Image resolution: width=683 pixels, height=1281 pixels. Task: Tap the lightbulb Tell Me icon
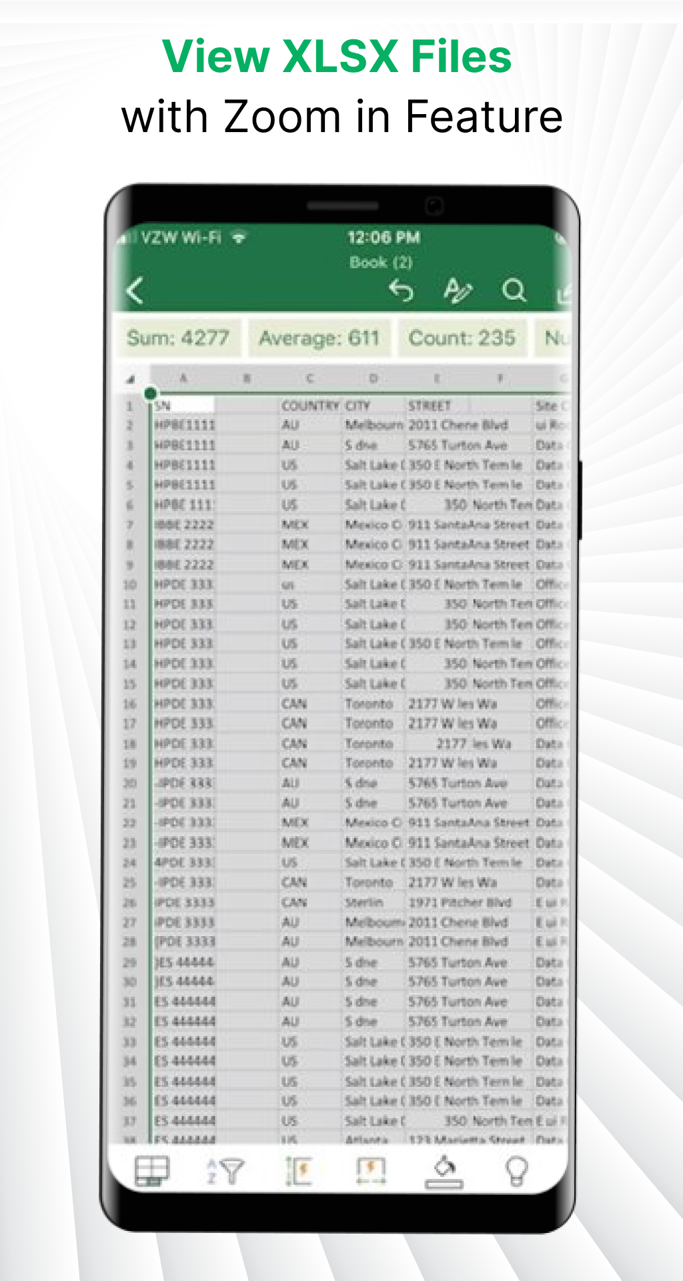pos(517,1171)
